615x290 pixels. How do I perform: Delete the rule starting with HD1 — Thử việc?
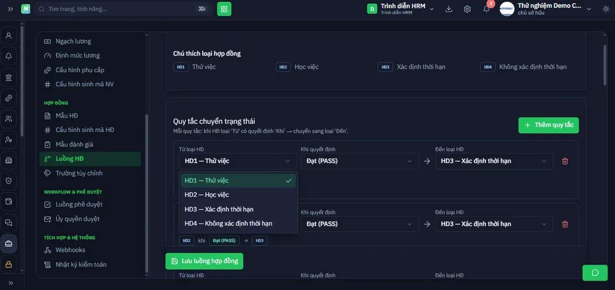[x=565, y=161]
